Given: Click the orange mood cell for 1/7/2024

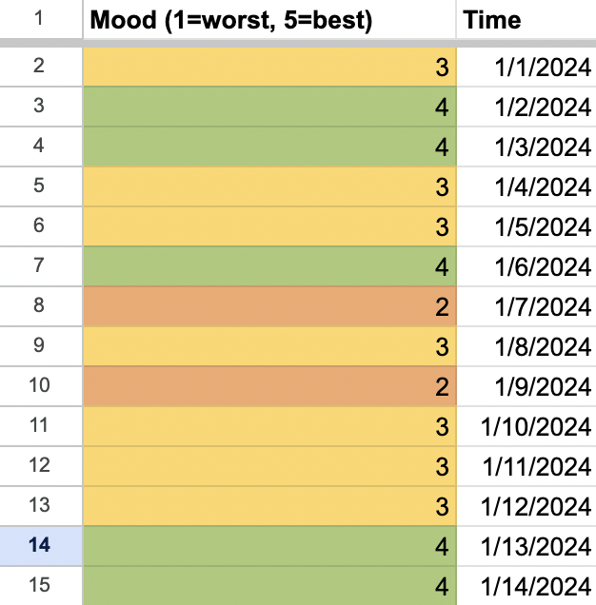Looking at the screenshot, I should 268,306.
